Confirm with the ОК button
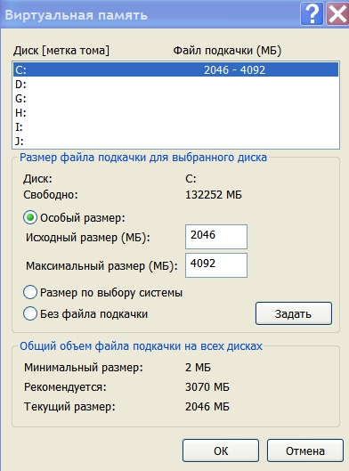349x471 pixels. point(221,451)
